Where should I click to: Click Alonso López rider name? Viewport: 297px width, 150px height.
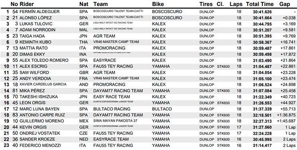pyautogui.click(x=36, y=18)
